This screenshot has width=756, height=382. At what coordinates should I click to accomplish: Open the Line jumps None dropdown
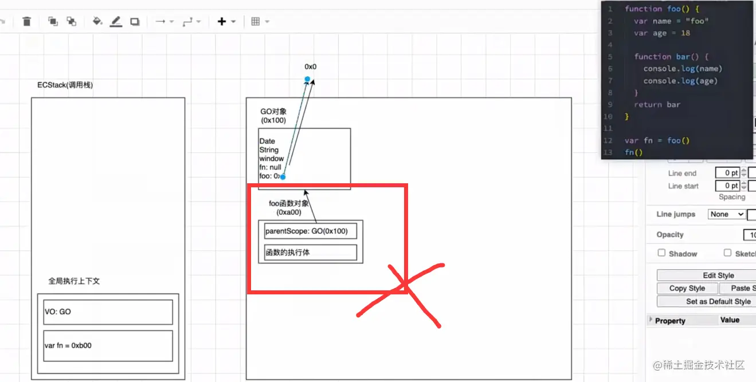(726, 214)
